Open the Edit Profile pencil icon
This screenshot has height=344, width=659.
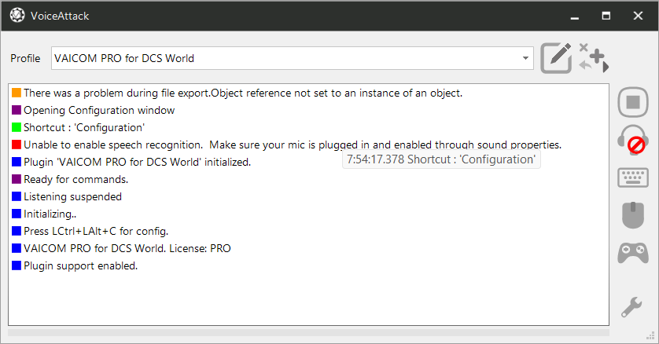556,58
